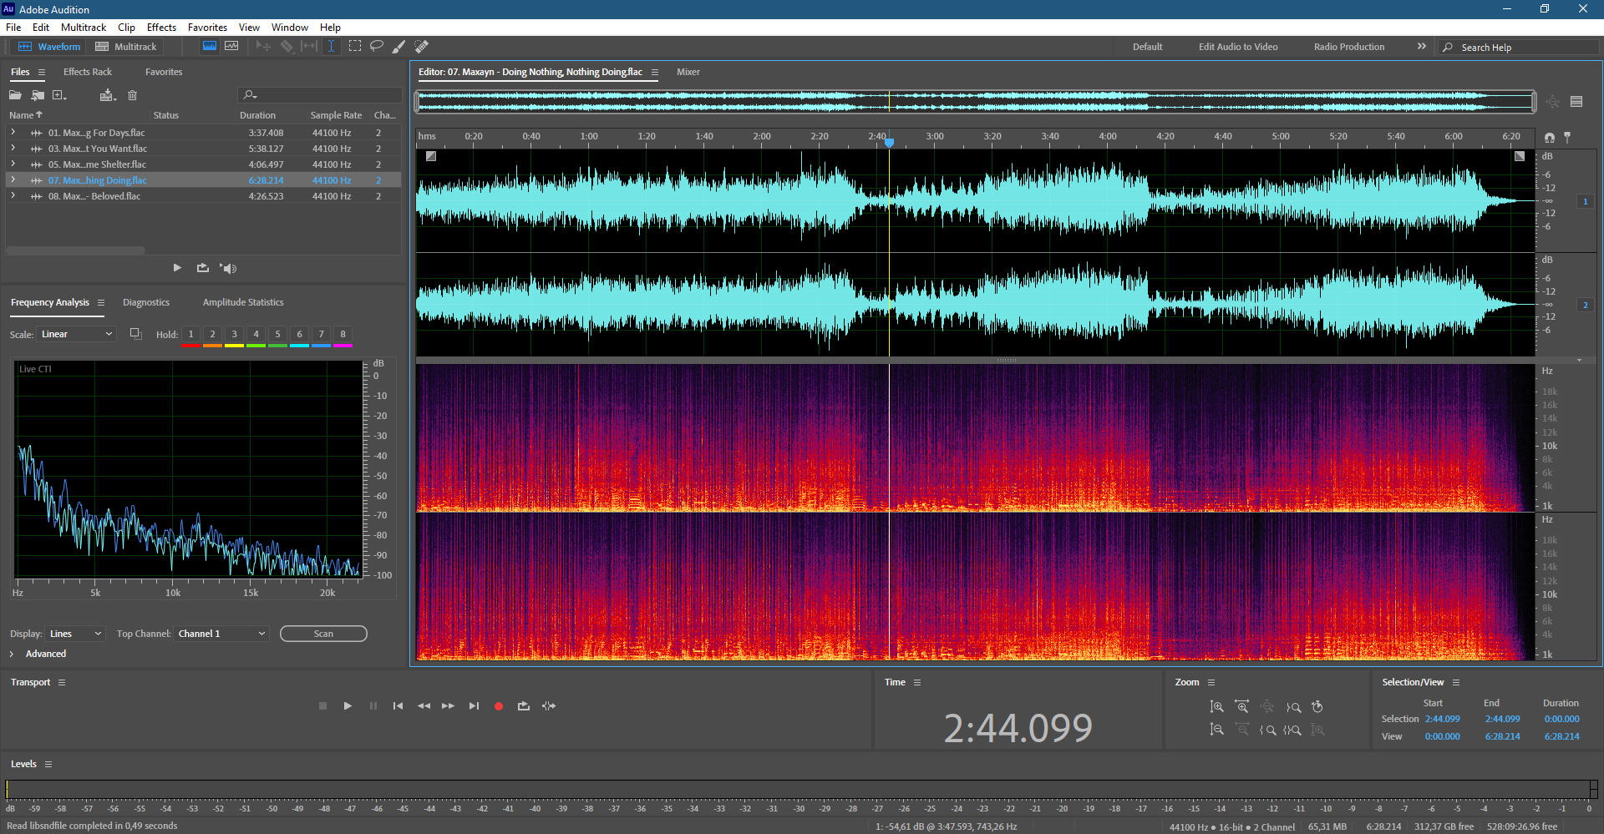Viewport: 1604px width, 834px height.
Task: Open the Multitrack menu
Action: point(84,28)
